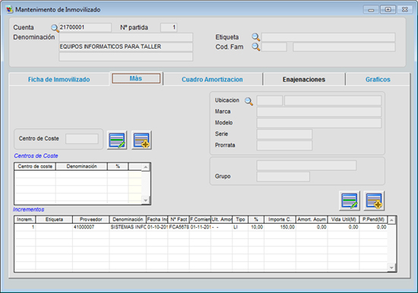
Task: Close the Mantenimento de Inmovilizado window
Action: pyautogui.click(x=404, y=10)
